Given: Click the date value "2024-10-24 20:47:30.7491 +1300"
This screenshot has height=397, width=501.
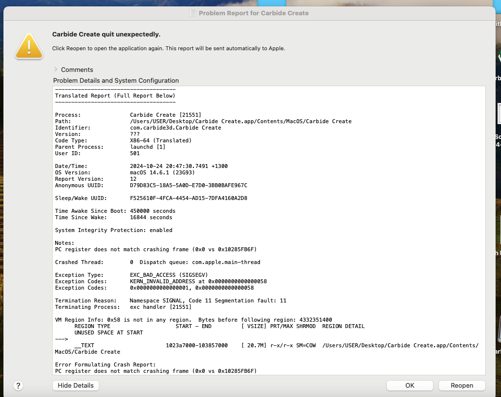Looking at the screenshot, I should pyautogui.click(x=179, y=166).
